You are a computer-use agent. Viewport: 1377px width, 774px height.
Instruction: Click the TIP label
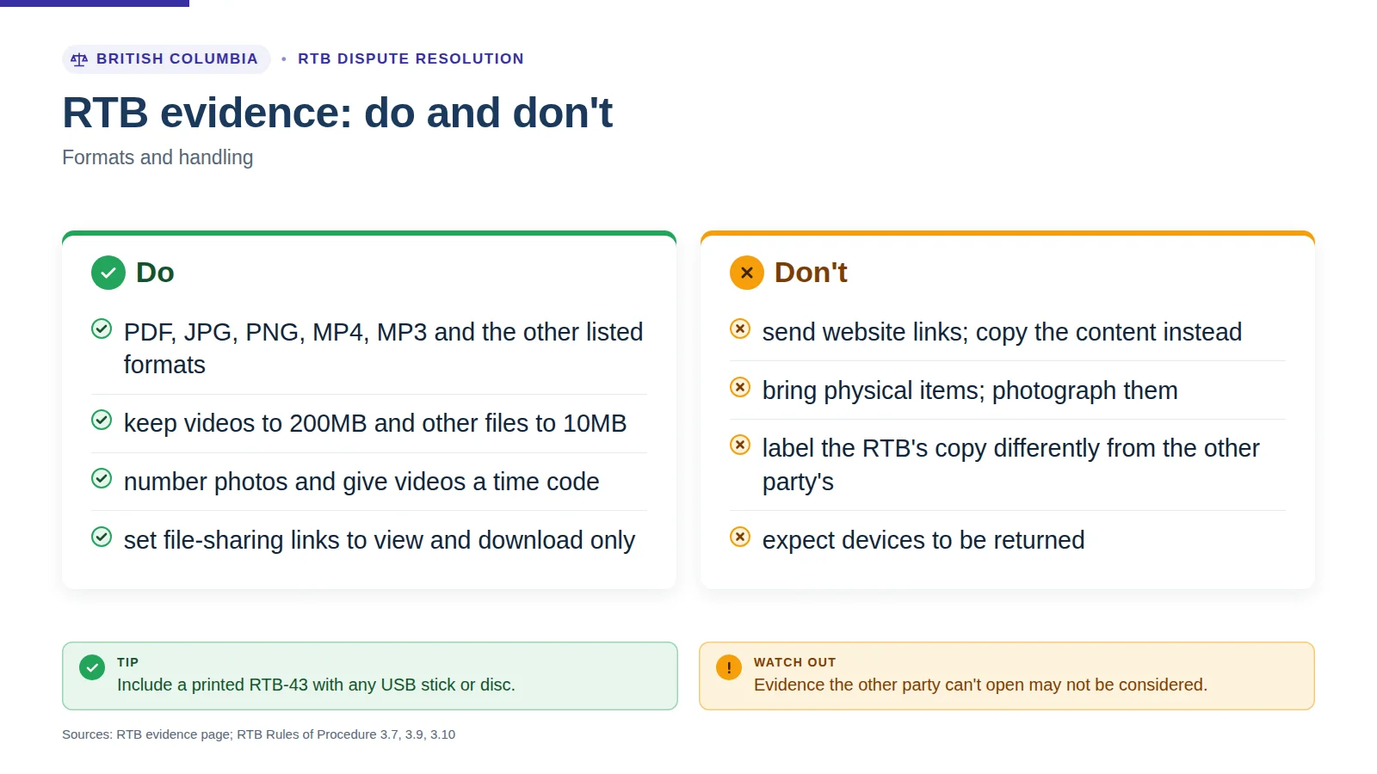coord(127,662)
